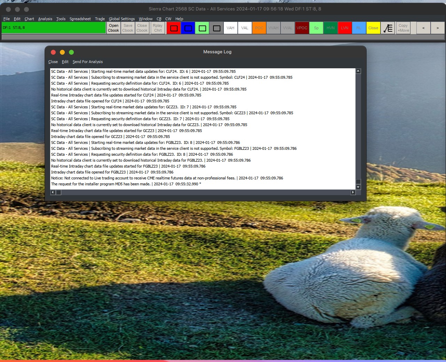The height and width of the screenshot is (362, 446).
Task: Select the red rectangle drawing tool
Action: (x=174, y=28)
